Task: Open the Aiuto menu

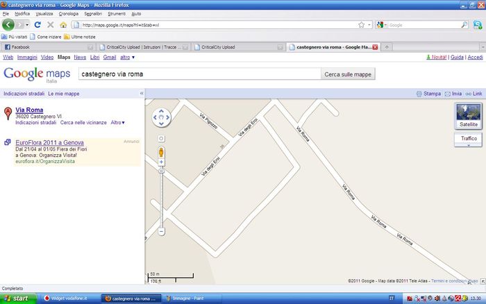Action: point(136,14)
